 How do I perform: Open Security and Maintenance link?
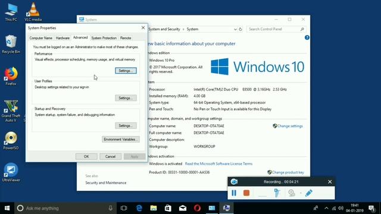106,182
